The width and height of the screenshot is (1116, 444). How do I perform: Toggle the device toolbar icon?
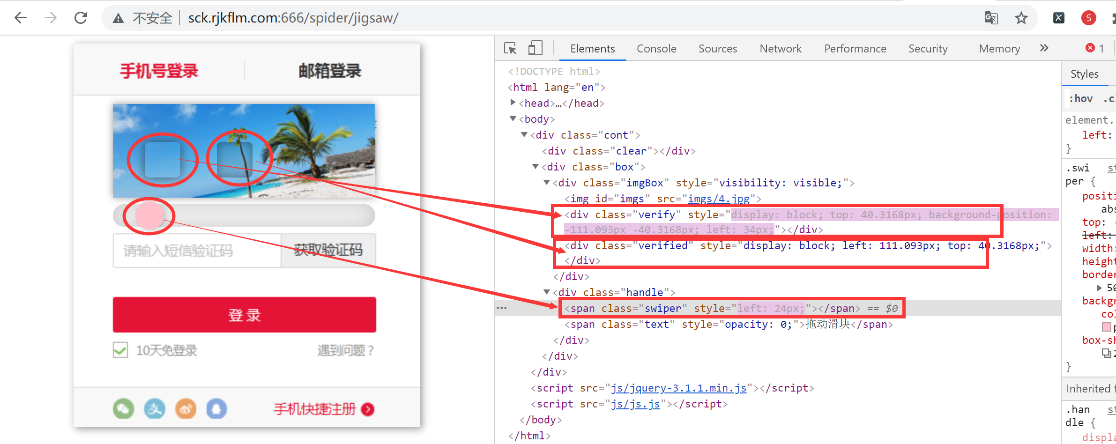pos(535,48)
